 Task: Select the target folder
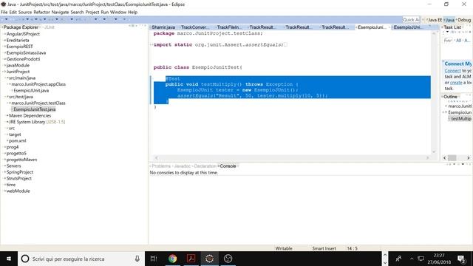tap(15, 134)
